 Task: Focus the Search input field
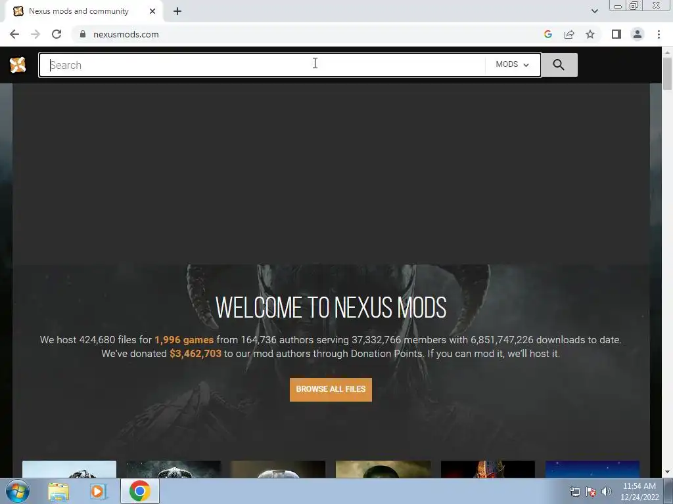tap(263, 65)
